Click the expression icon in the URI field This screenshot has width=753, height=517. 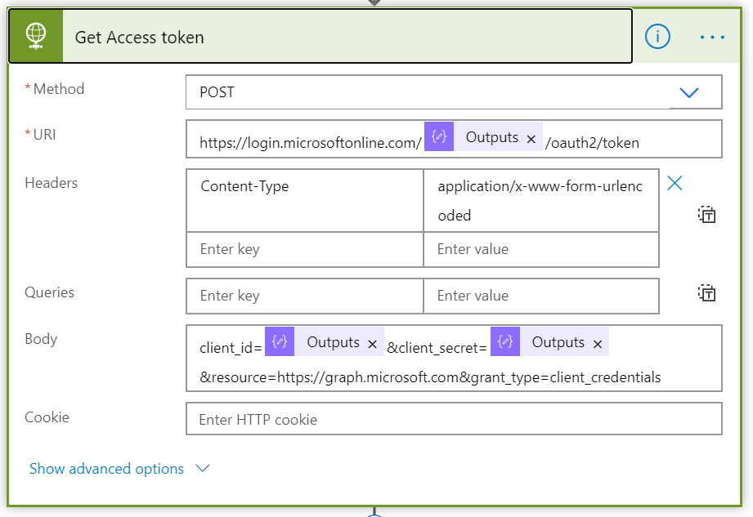click(439, 136)
